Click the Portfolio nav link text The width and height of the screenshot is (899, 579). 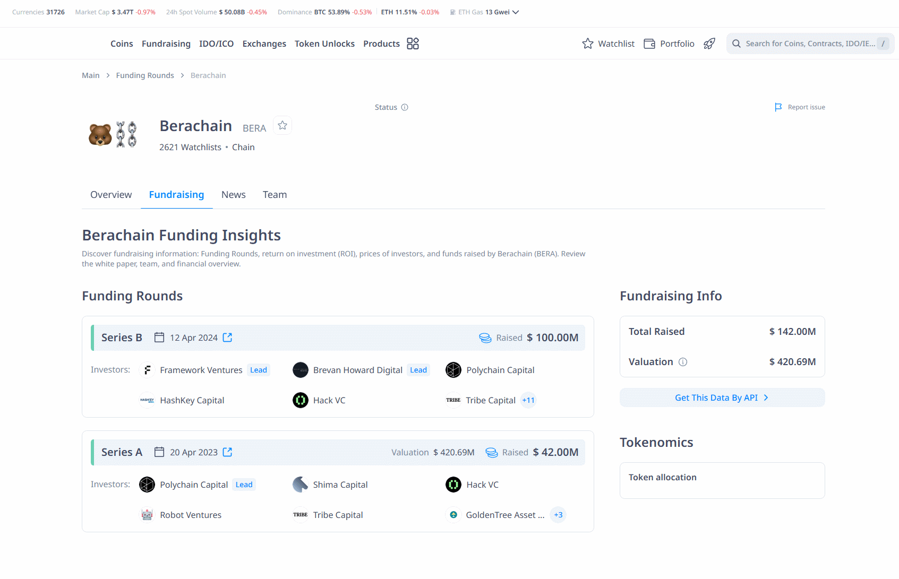pos(677,44)
